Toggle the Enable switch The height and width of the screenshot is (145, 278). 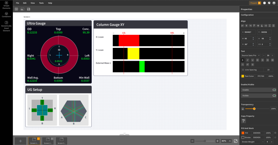click(274, 90)
